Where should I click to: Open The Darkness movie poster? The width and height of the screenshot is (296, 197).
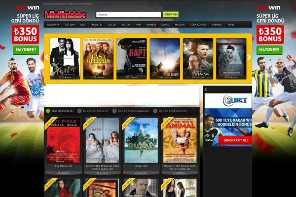[x=231, y=59]
